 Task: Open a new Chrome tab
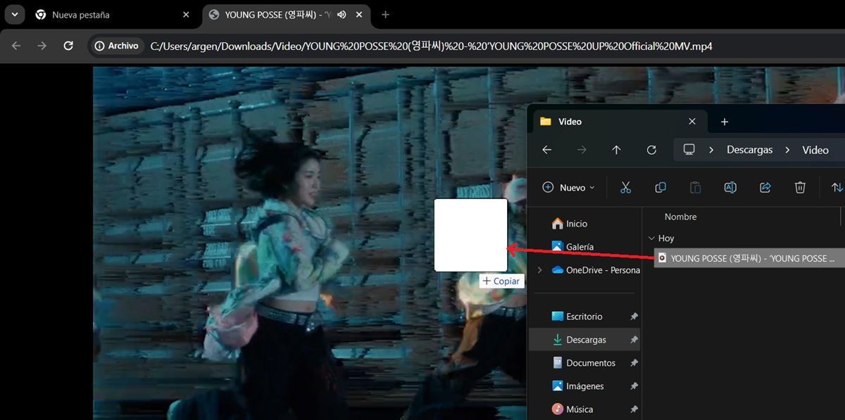[385, 15]
